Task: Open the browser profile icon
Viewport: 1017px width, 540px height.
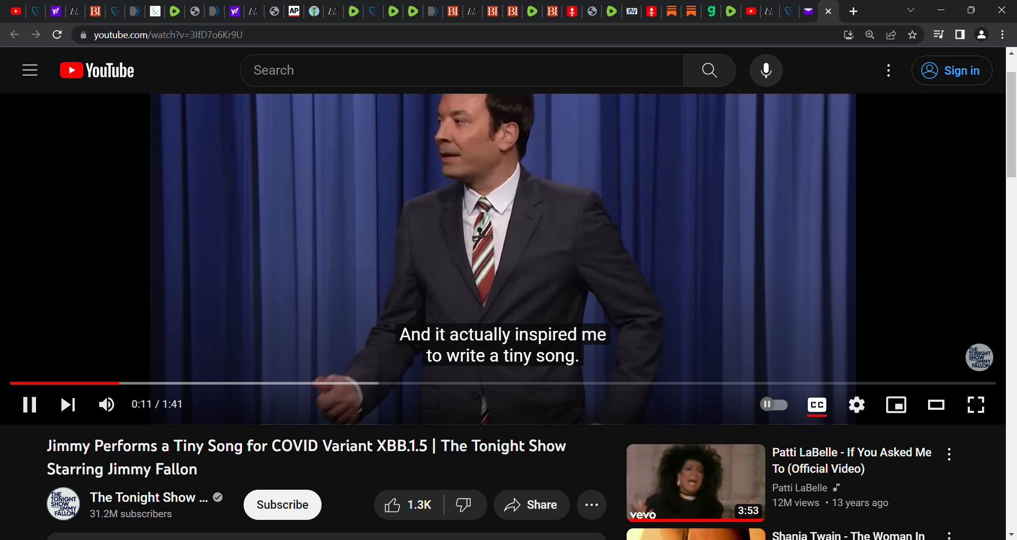Action: coord(981,34)
